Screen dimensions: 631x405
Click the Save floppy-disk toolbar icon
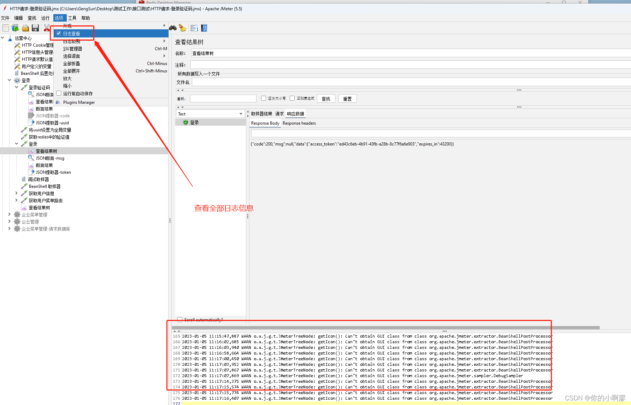pos(35,28)
